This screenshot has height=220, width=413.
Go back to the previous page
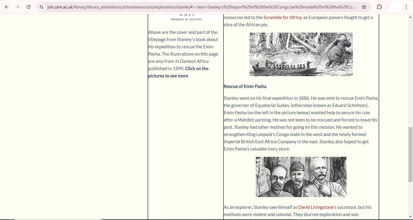tap(7, 7)
